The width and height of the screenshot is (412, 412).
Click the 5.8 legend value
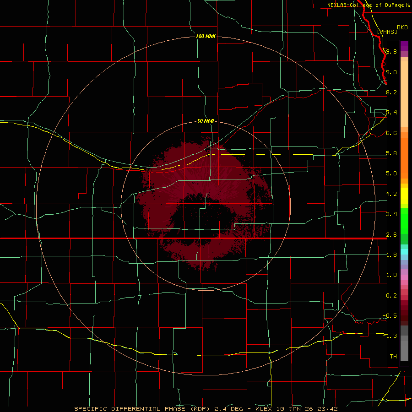tap(391, 153)
